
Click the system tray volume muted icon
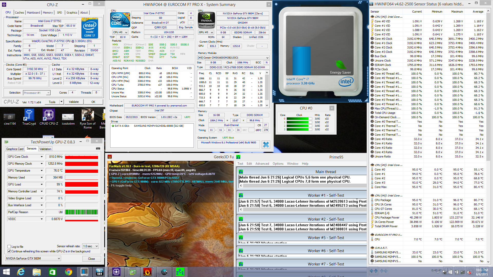[469, 272]
